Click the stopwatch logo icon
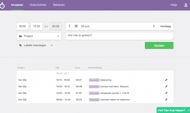 [2, 5]
